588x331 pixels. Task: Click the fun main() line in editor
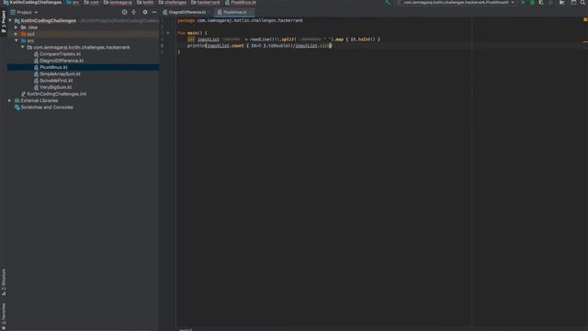pyautogui.click(x=192, y=33)
